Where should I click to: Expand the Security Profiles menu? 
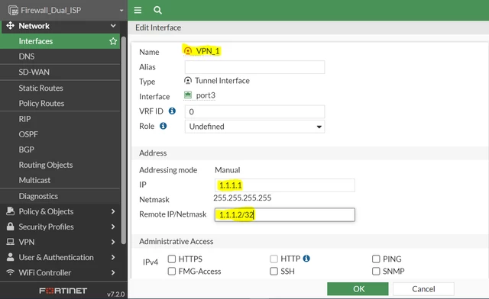113,227
